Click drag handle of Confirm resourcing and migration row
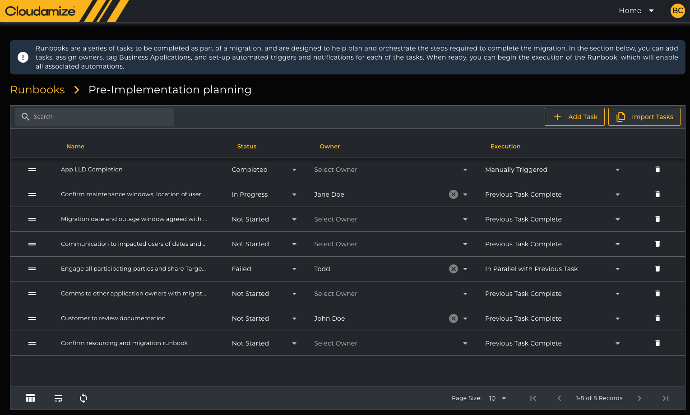690x415 pixels. 32,343
